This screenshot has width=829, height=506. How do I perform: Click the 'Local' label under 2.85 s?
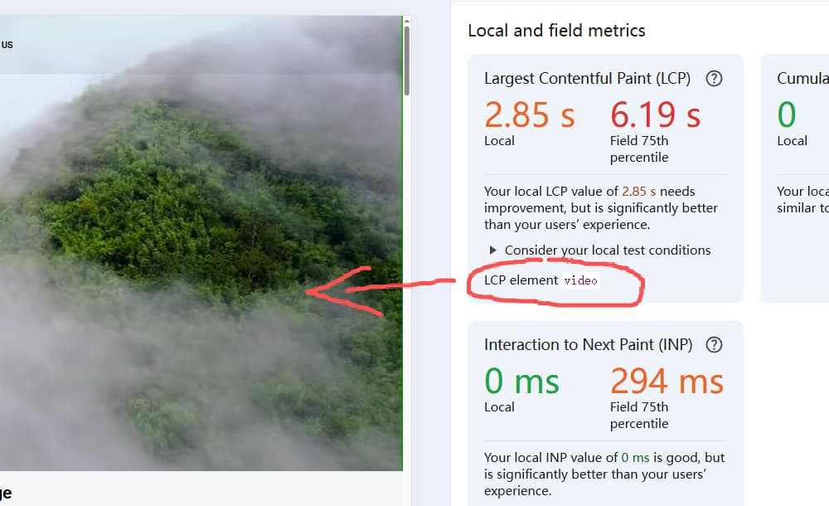tap(499, 141)
